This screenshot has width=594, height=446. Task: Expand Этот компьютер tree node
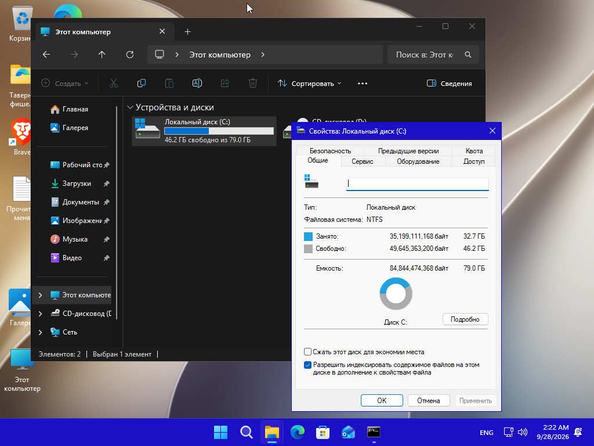(40, 295)
